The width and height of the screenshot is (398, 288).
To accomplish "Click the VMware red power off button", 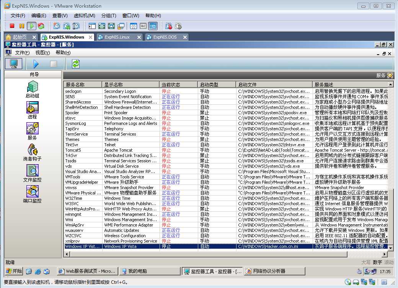I will pos(12,26).
